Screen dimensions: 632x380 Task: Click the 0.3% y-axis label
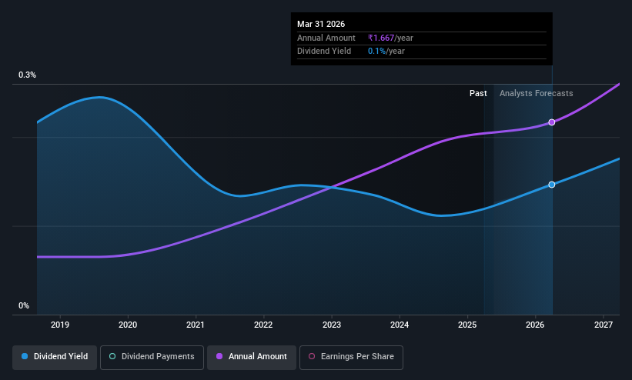(27, 75)
